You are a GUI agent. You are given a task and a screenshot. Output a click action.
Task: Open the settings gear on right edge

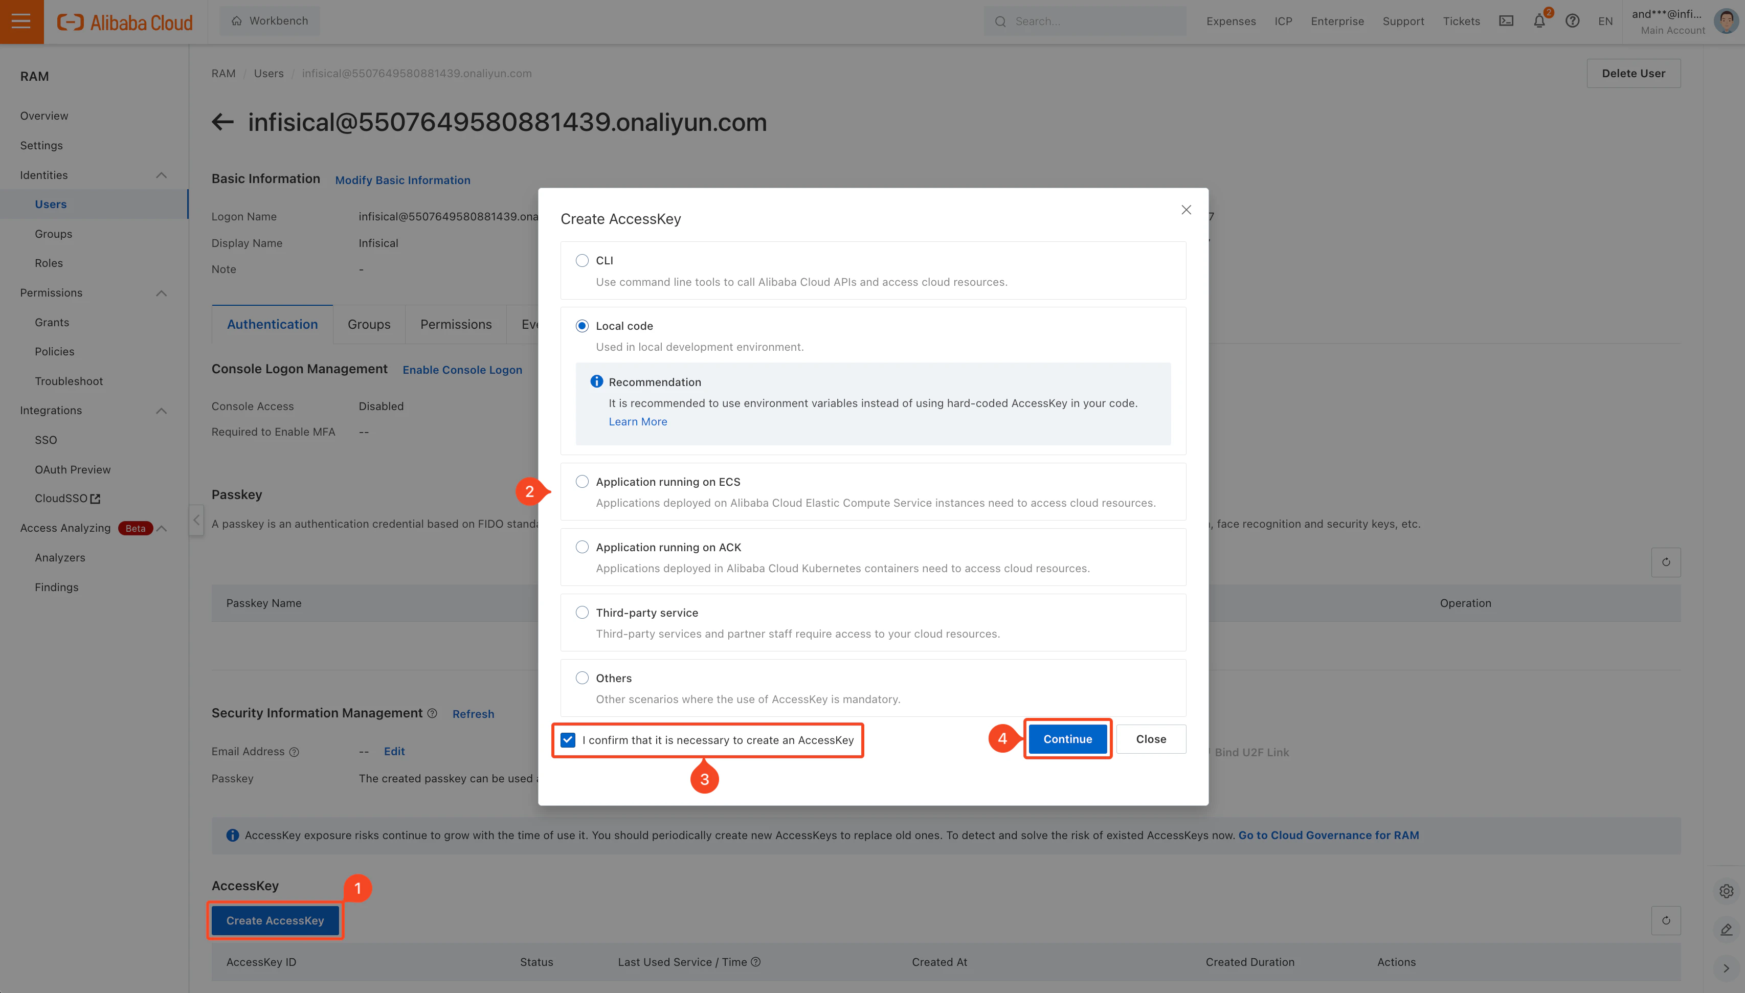click(1726, 891)
